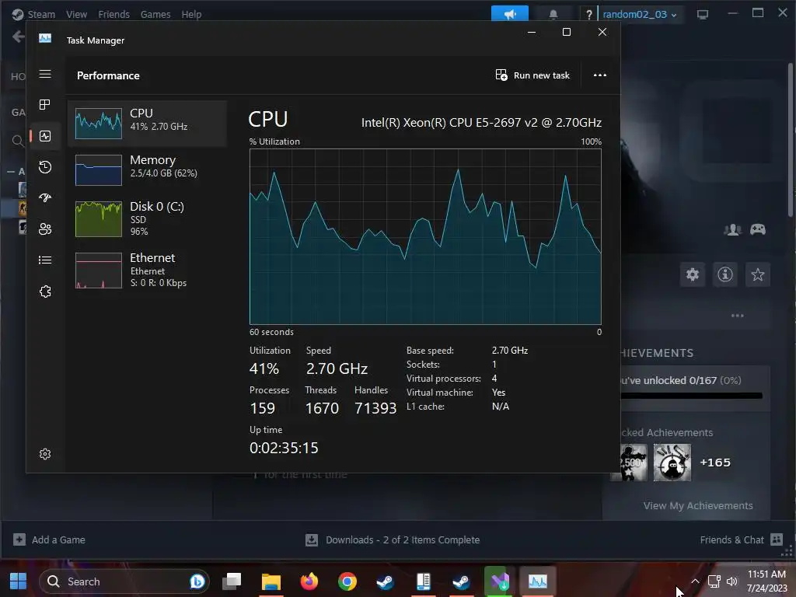Open Friends & Chat in Steam

point(741,539)
